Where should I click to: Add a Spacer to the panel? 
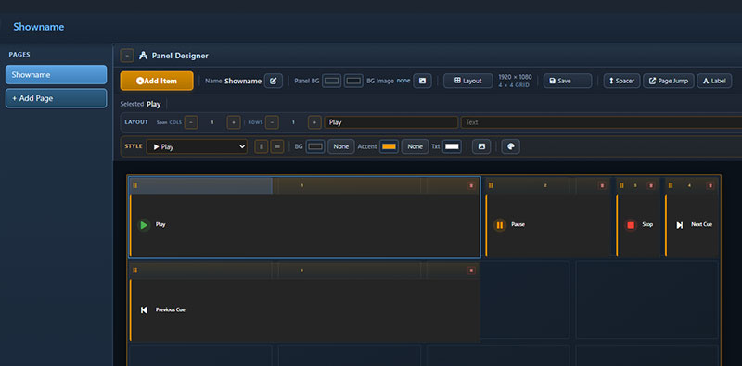point(621,81)
